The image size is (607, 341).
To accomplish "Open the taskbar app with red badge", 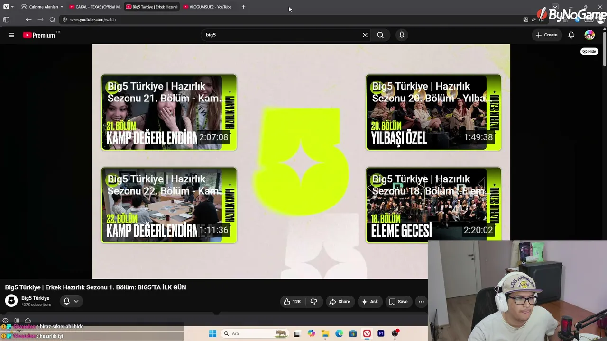I will tap(395, 333).
